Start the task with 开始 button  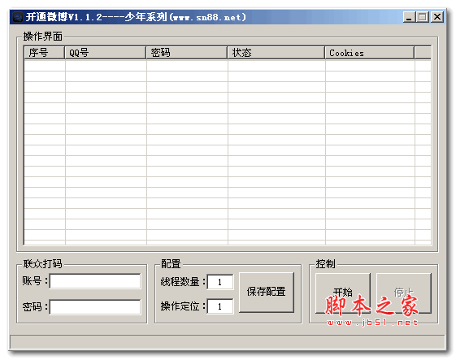click(343, 293)
